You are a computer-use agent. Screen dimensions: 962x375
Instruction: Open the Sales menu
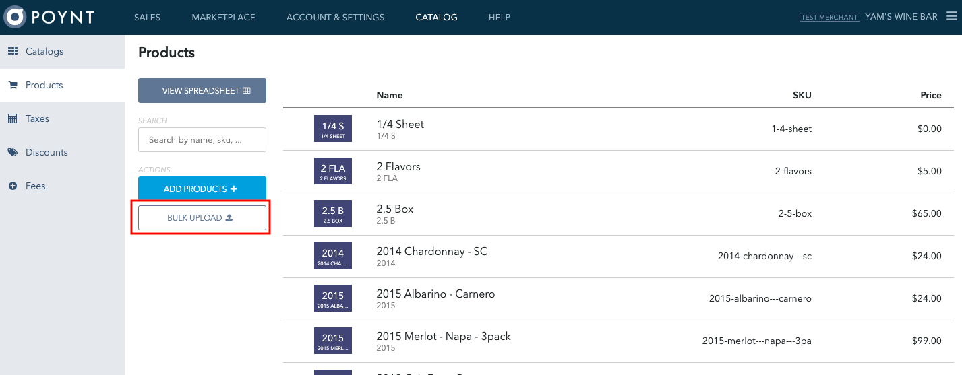pyautogui.click(x=147, y=18)
